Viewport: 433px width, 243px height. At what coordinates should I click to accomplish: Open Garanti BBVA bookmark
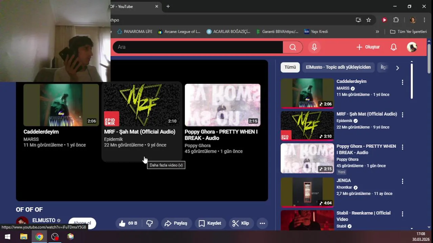click(x=277, y=32)
